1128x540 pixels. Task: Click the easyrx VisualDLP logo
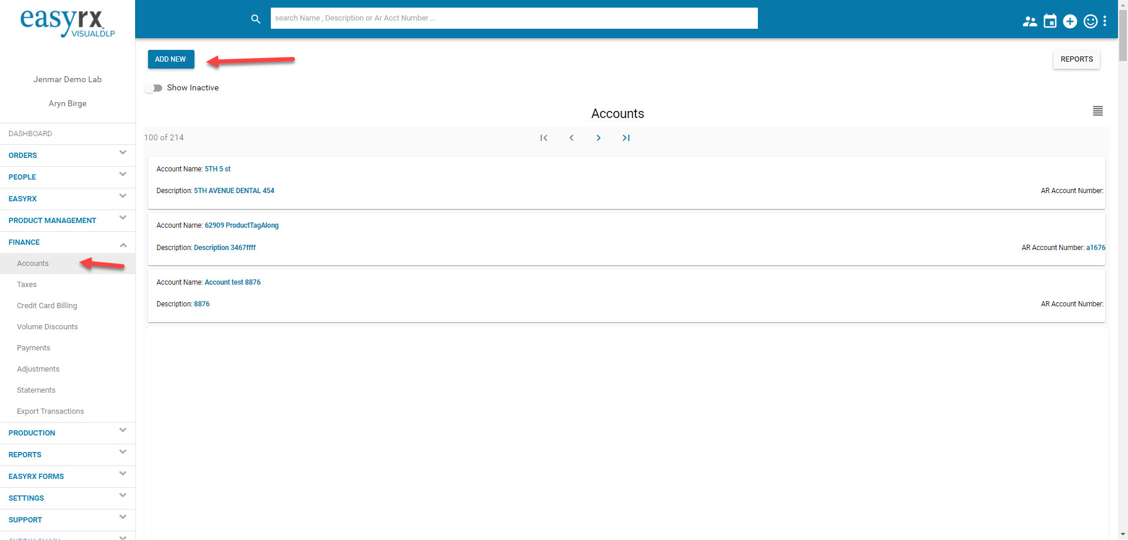(x=68, y=23)
